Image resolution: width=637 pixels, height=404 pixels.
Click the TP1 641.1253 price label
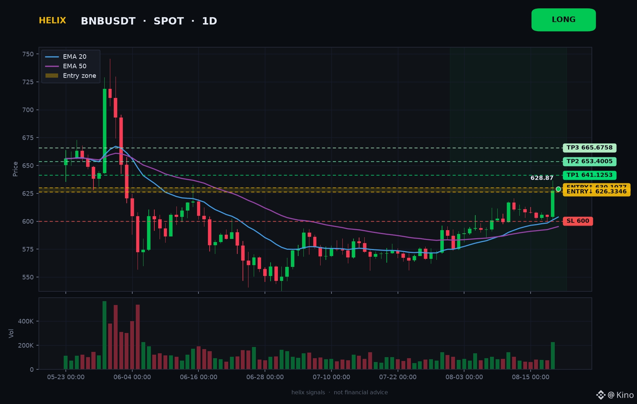coord(589,175)
